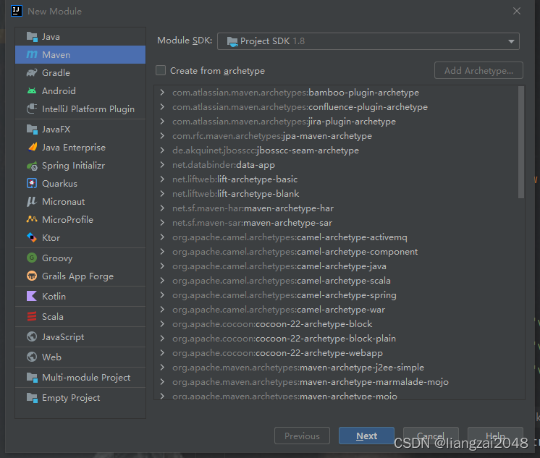Click the Previous button

(x=302, y=436)
